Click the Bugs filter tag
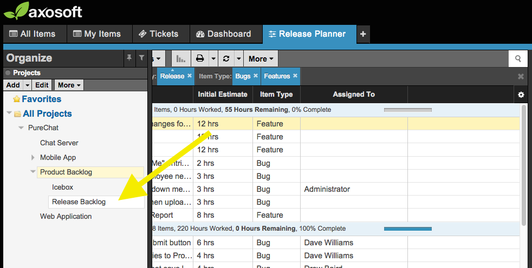 point(243,76)
